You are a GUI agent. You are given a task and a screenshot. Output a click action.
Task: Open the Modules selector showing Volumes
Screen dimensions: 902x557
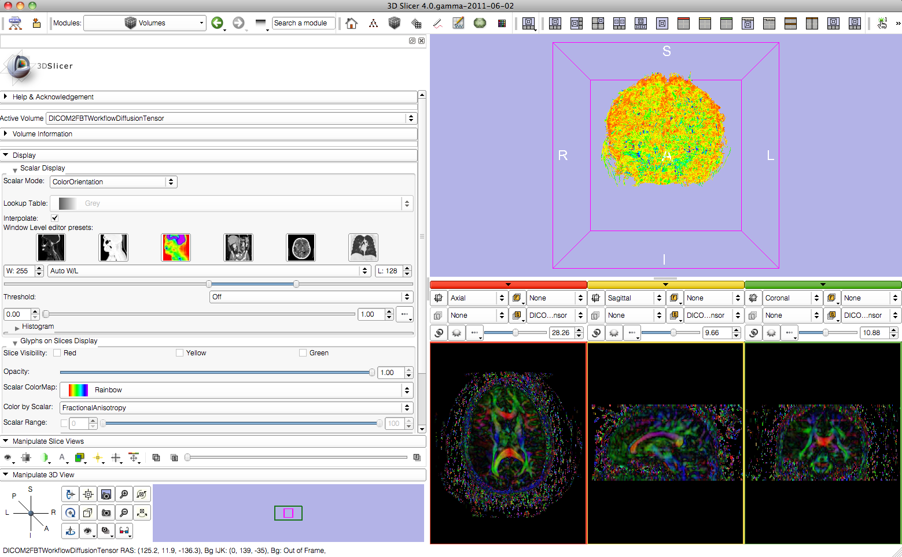(x=145, y=23)
